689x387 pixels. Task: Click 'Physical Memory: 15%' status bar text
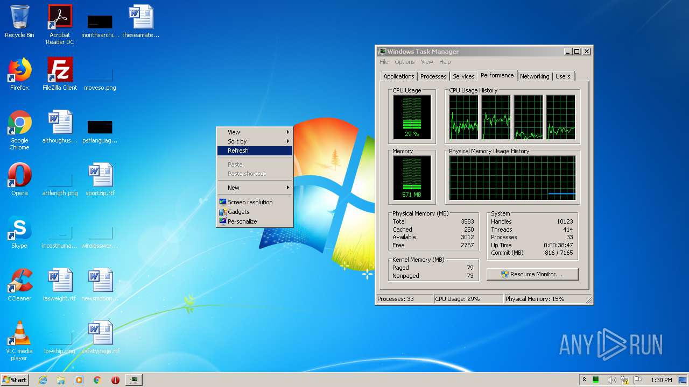coord(535,299)
